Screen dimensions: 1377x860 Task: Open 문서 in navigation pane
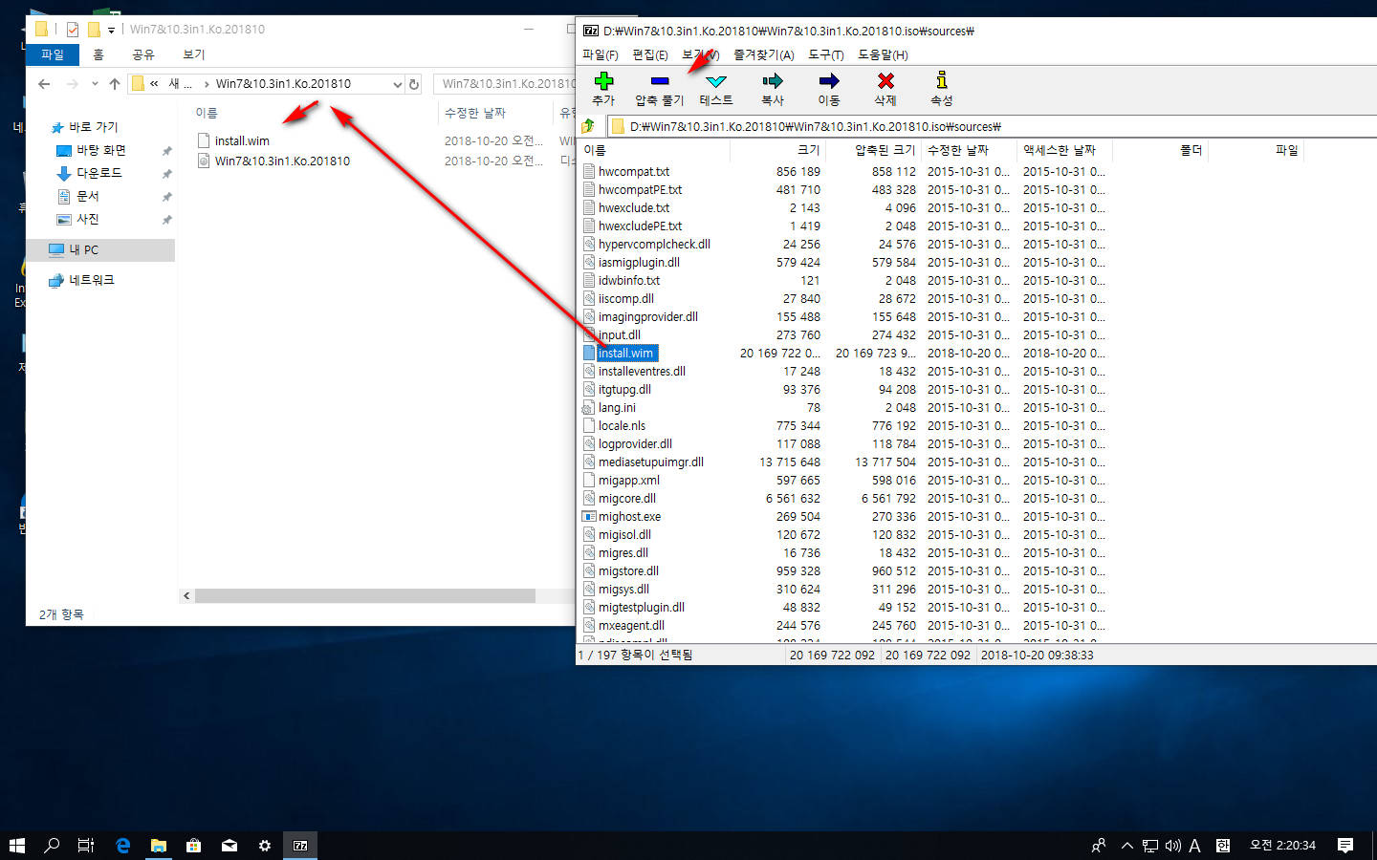point(88,196)
